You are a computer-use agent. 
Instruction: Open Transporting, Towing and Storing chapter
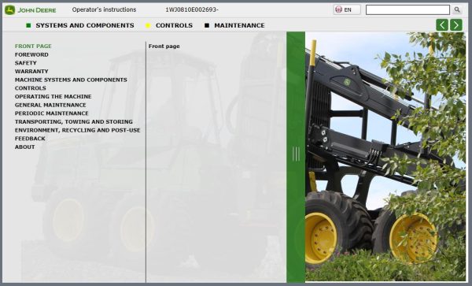pos(74,122)
